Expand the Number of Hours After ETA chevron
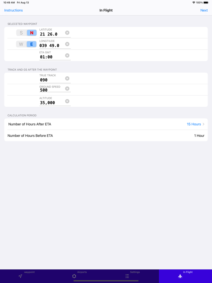 pyautogui.click(x=204, y=124)
